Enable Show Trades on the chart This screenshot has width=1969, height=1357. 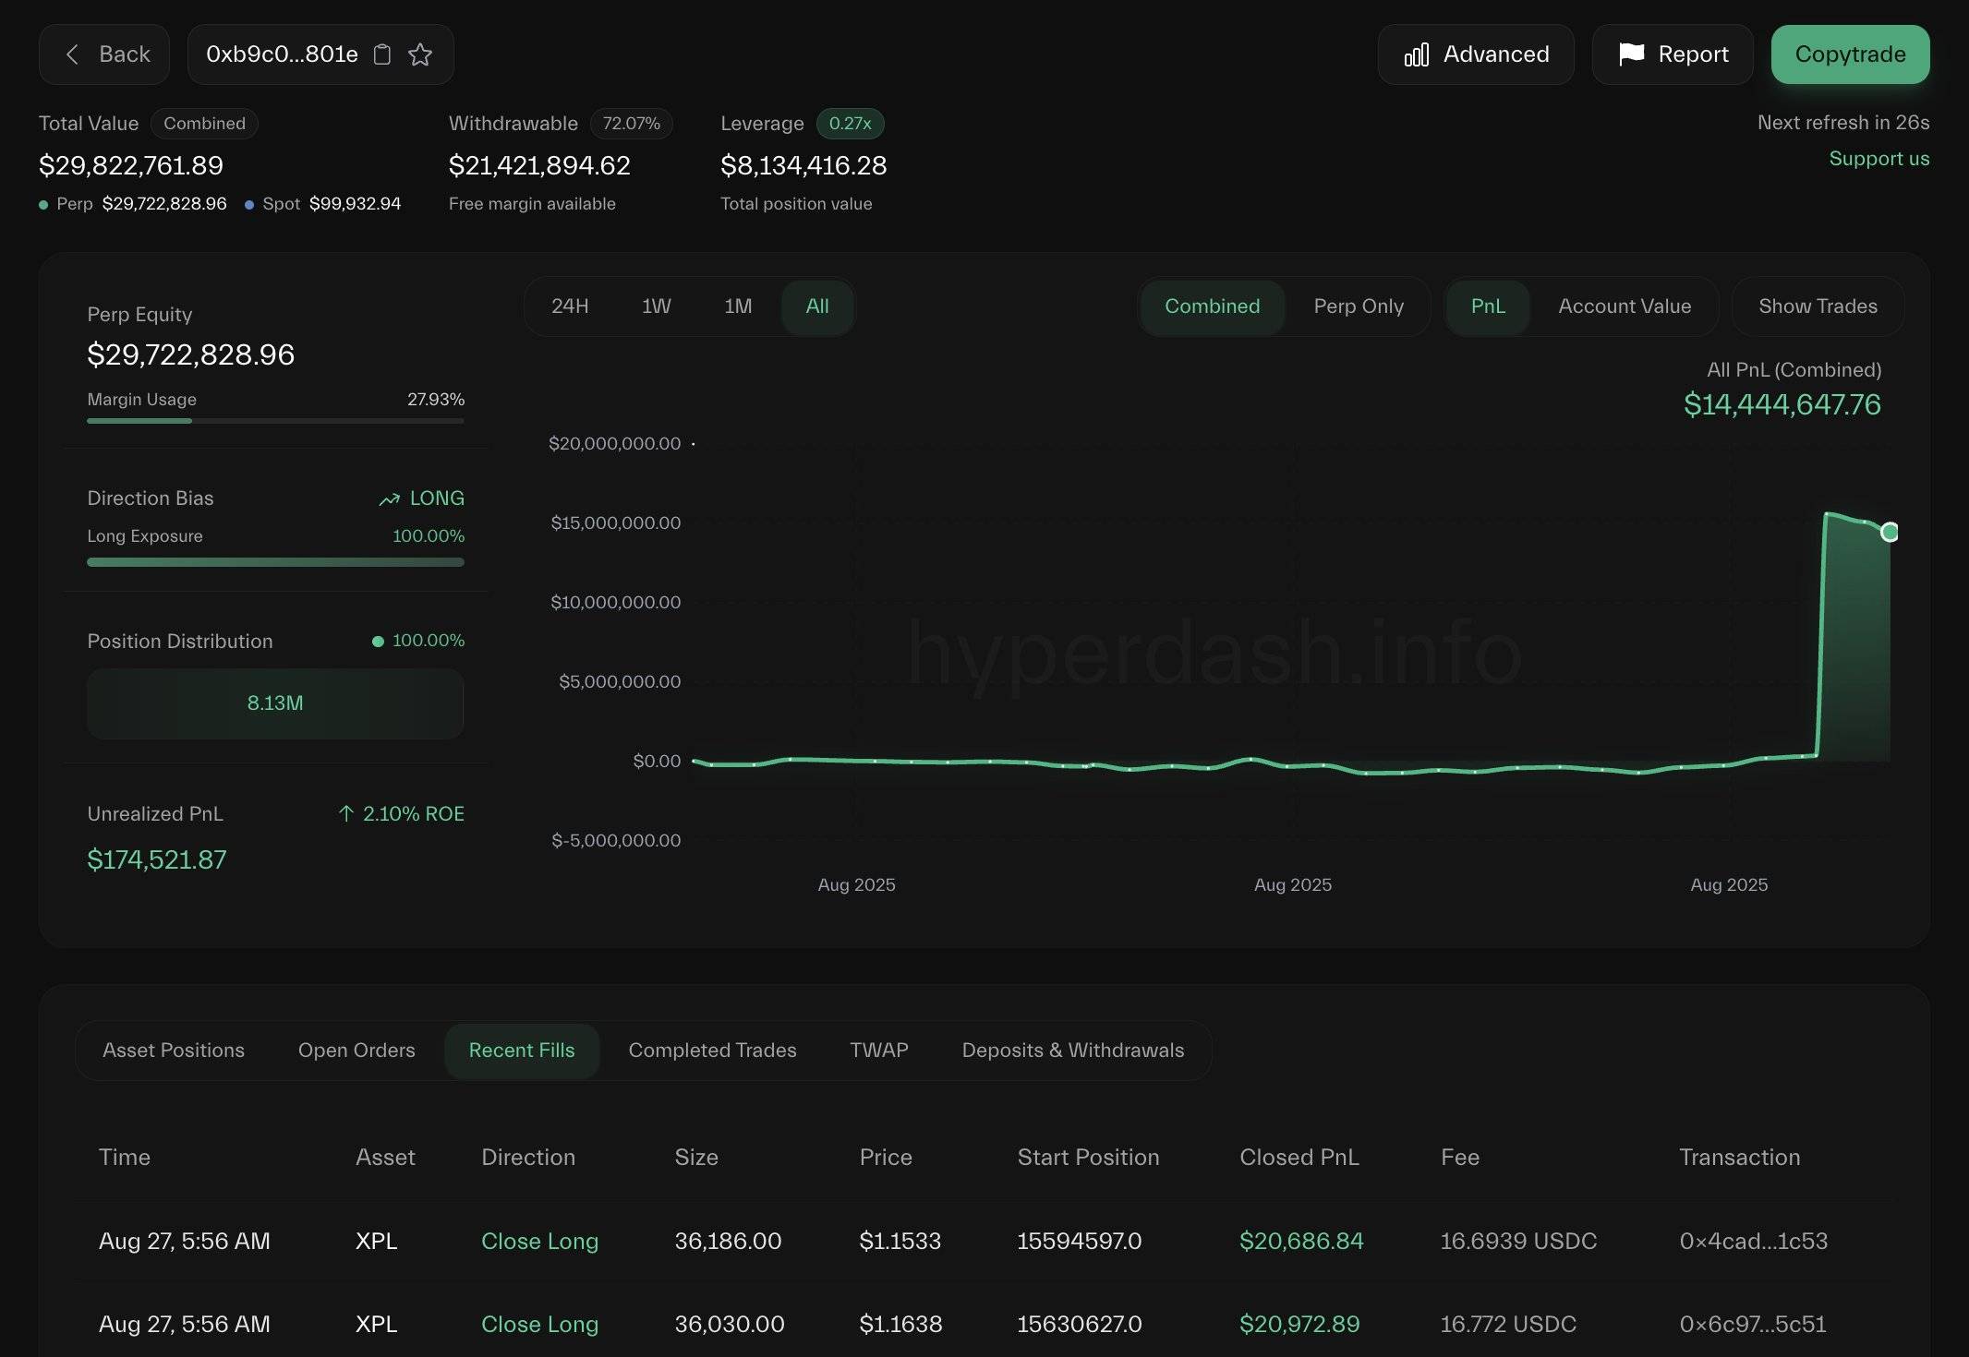[x=1818, y=306]
